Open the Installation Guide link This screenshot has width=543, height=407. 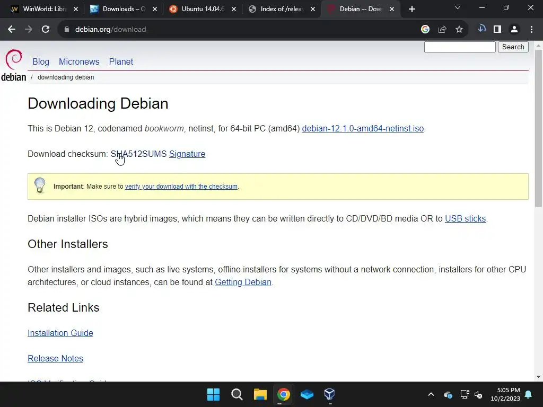[60, 333]
